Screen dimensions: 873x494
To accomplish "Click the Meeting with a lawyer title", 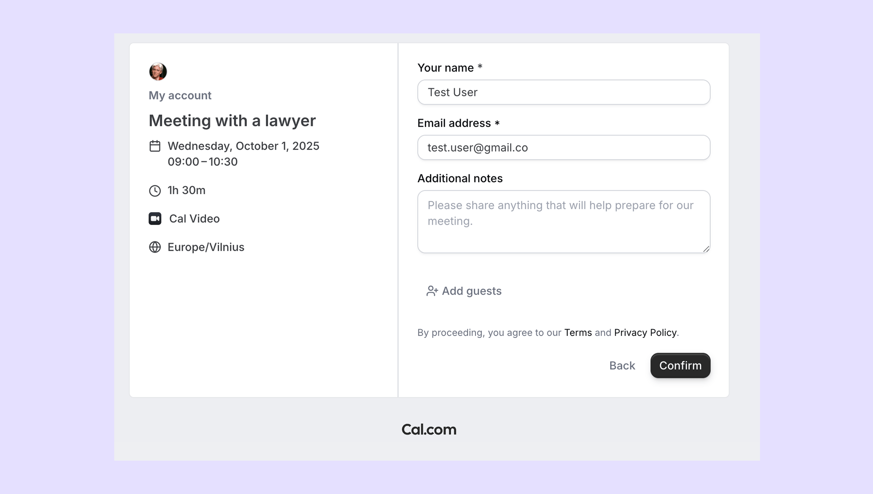I will (x=232, y=120).
